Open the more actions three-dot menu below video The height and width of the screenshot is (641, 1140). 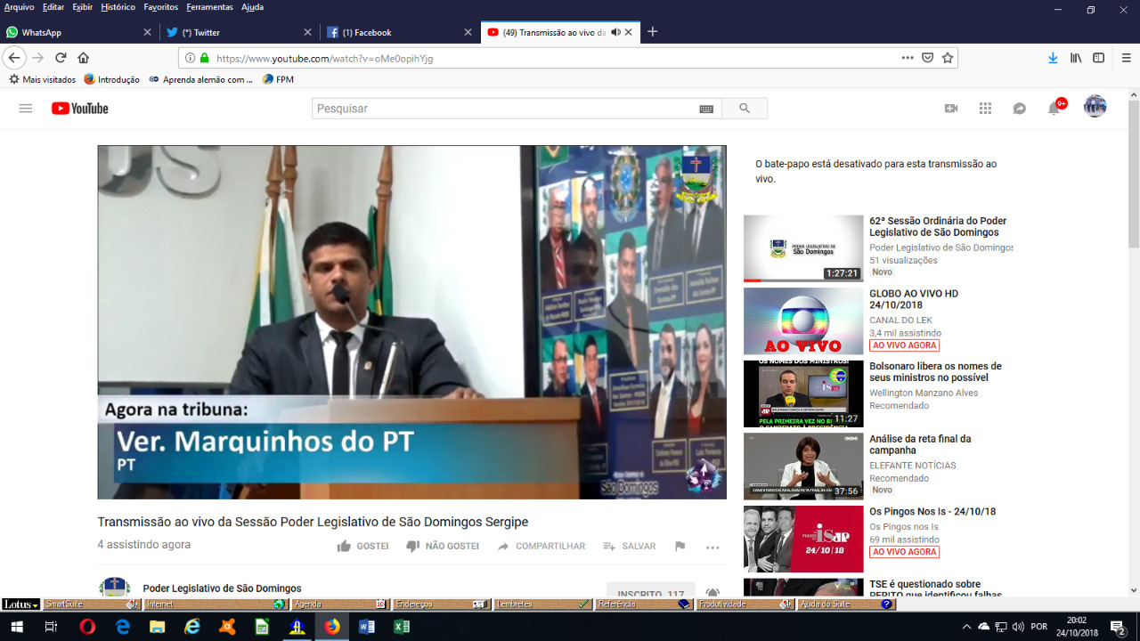pyautogui.click(x=712, y=548)
